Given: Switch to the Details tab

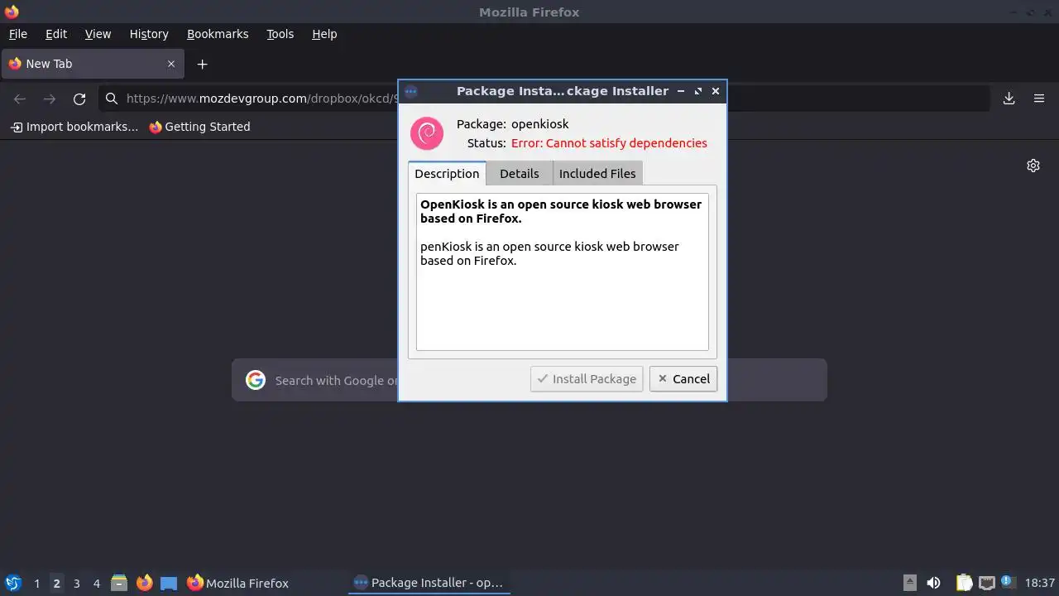Looking at the screenshot, I should pyautogui.click(x=520, y=173).
